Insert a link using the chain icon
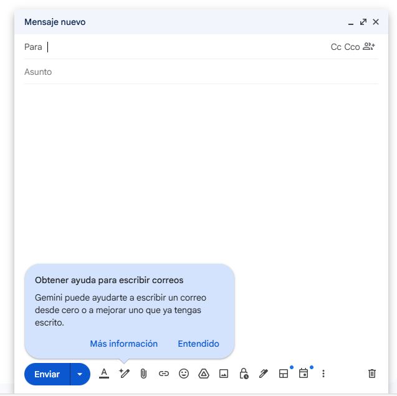The image size is (397, 396). tap(164, 374)
